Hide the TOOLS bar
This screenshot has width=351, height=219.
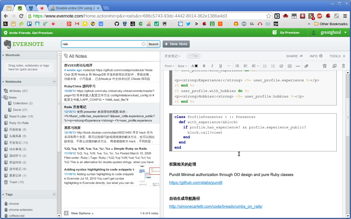point(338,56)
